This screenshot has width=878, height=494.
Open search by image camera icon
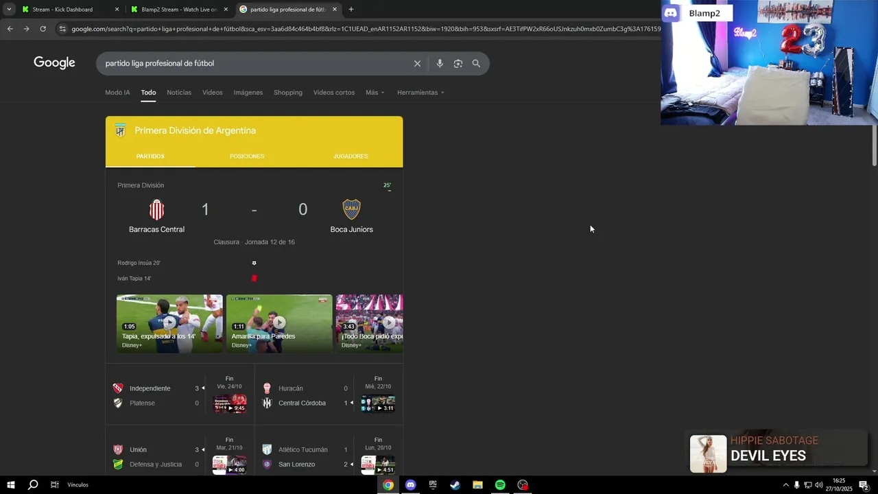point(458,63)
